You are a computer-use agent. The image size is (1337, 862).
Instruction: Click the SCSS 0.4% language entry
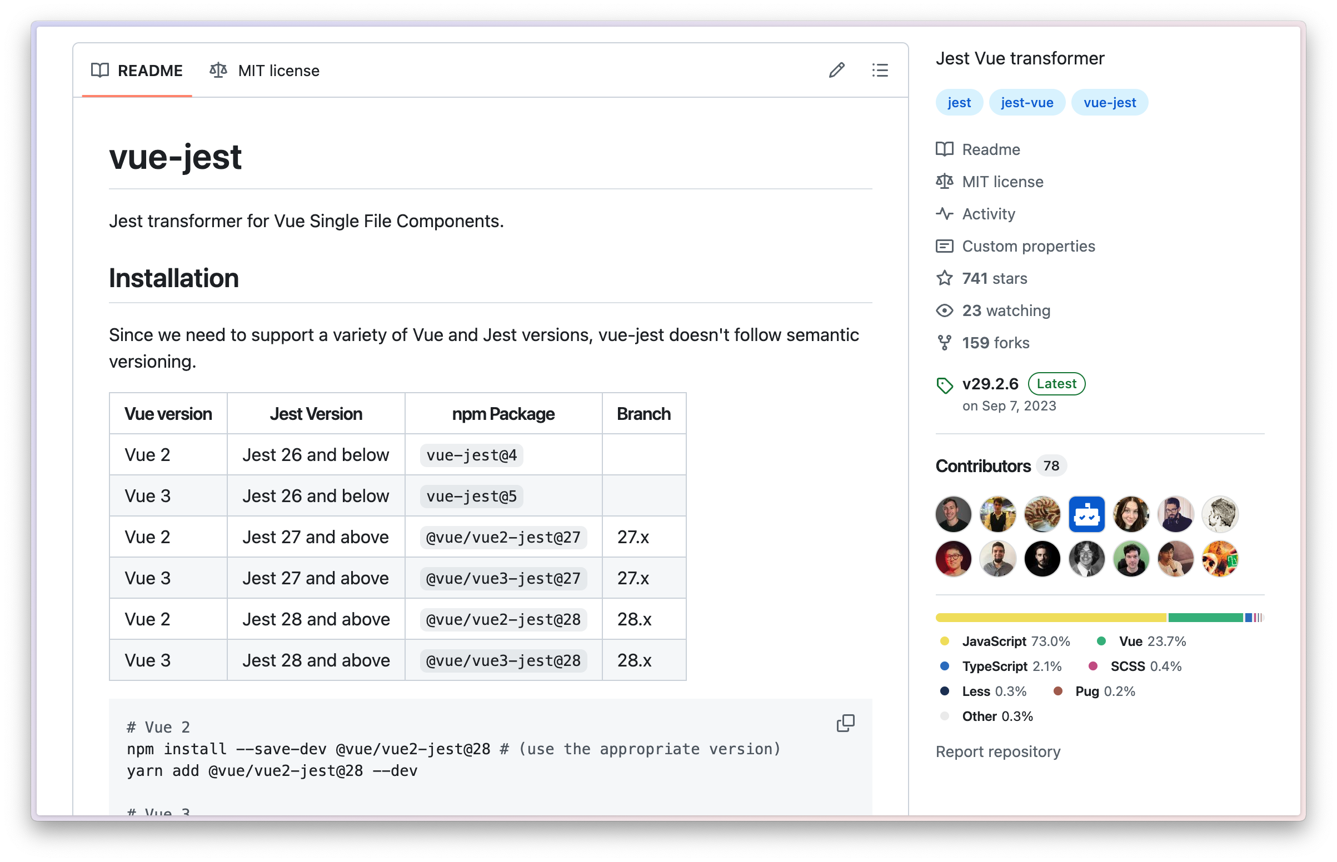point(1134,666)
